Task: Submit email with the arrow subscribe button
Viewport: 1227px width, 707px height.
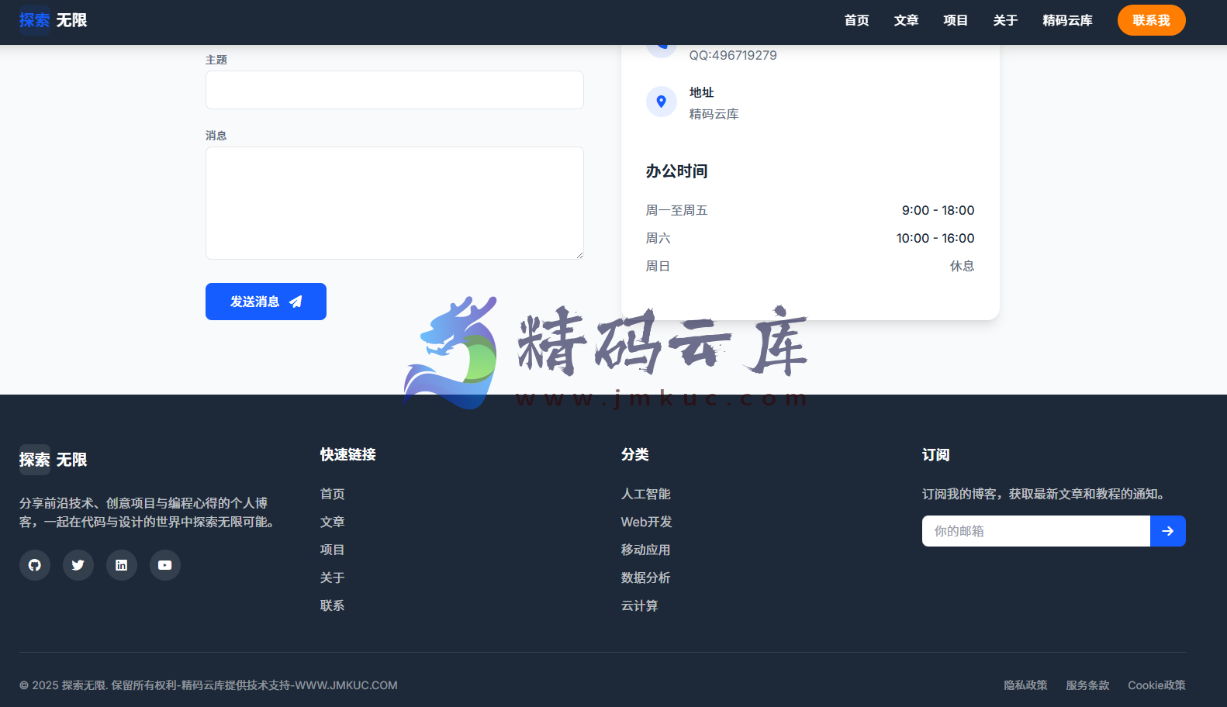Action: pos(1167,531)
